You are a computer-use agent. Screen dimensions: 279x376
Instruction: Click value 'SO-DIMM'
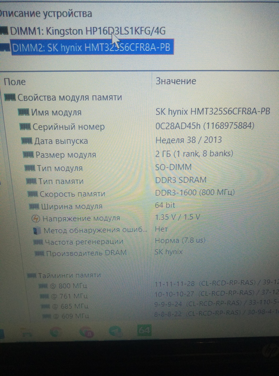coord(173,167)
